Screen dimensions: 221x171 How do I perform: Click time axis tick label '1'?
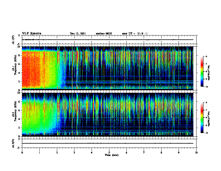[39, 153]
